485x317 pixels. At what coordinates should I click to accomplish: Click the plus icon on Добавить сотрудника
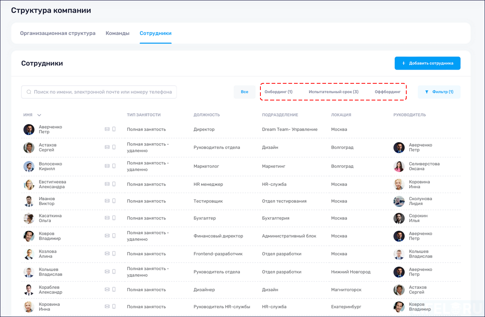point(404,63)
